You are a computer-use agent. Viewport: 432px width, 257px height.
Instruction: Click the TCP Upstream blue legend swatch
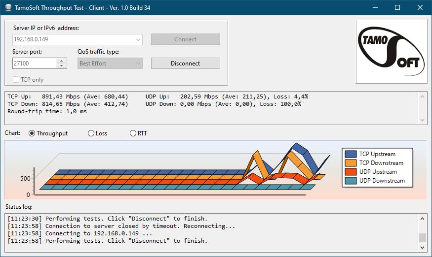point(351,154)
